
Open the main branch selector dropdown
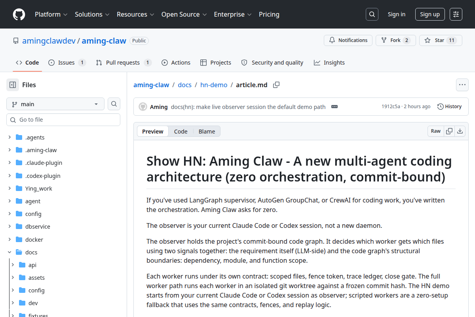click(55, 104)
